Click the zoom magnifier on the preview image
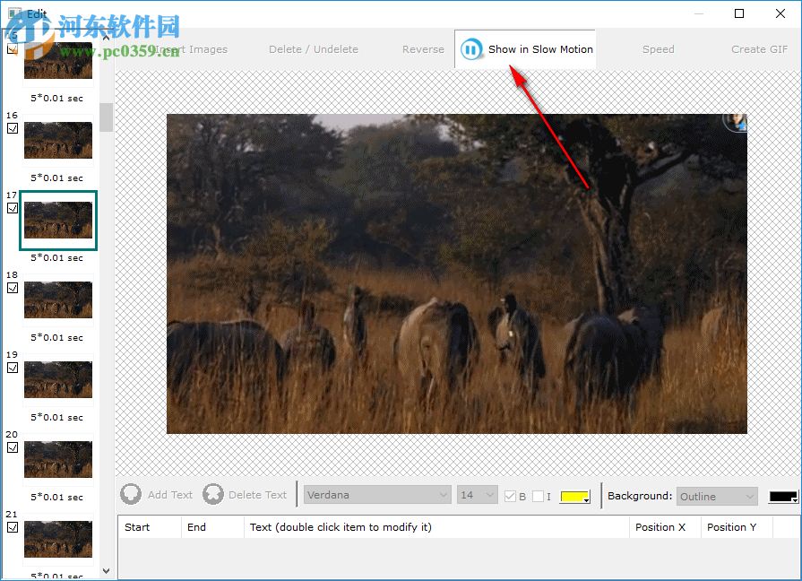The height and width of the screenshot is (581, 802). coord(737,121)
